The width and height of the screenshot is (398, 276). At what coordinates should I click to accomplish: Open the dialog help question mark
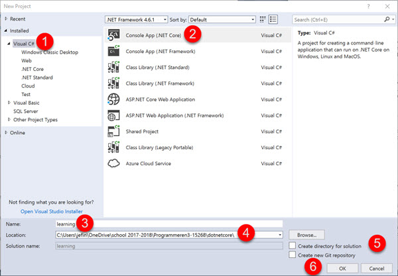point(368,7)
